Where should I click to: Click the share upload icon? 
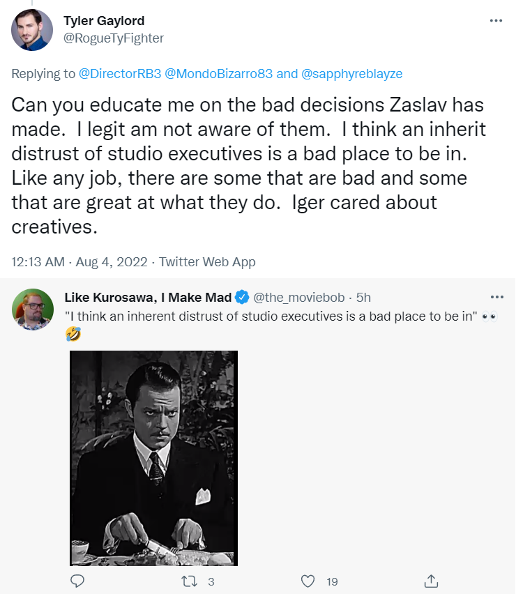pos(431,581)
